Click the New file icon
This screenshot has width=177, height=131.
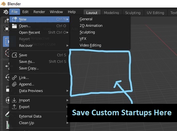click(x=14, y=19)
